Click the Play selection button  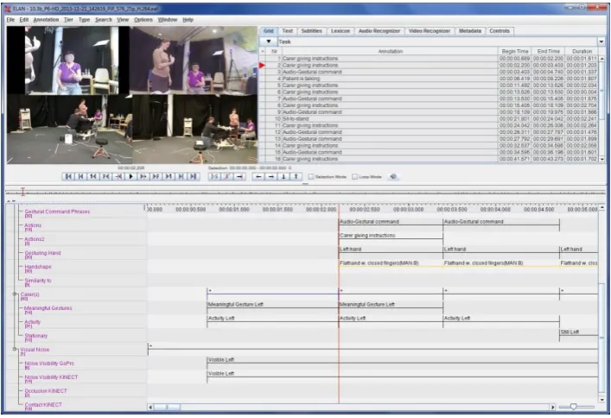[x=214, y=176]
